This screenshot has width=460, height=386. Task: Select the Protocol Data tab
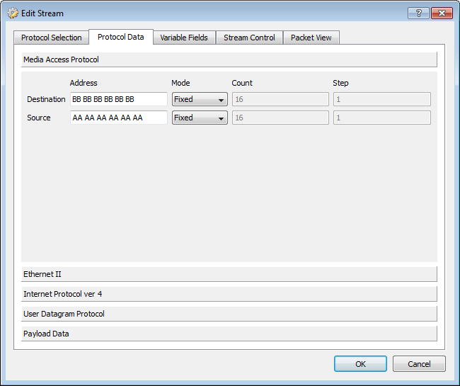tap(120, 37)
